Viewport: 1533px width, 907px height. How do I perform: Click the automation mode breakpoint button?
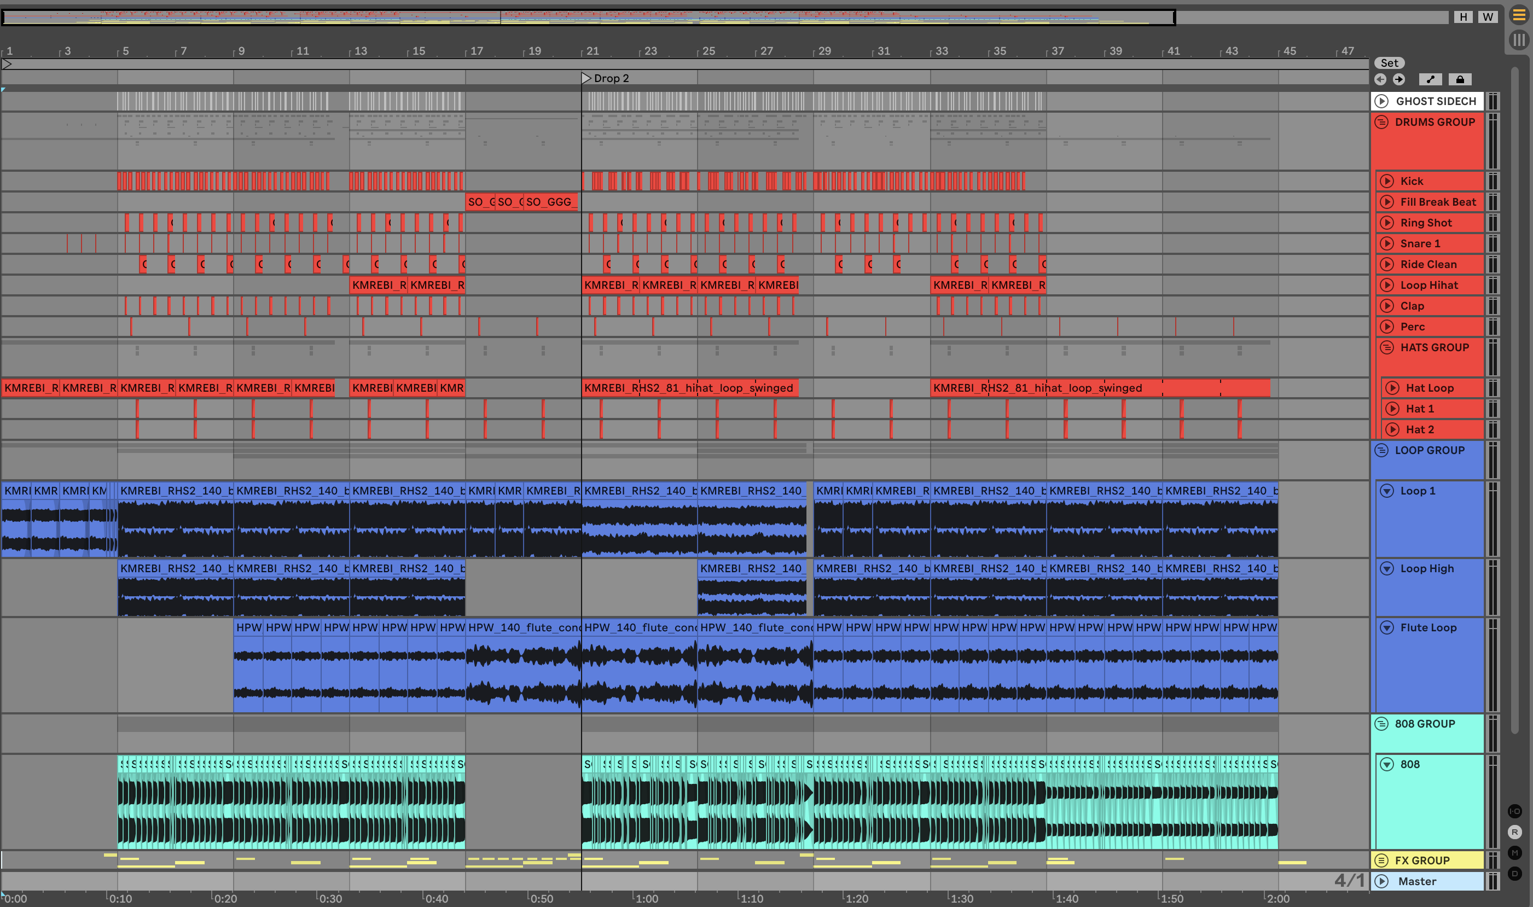(x=1430, y=79)
